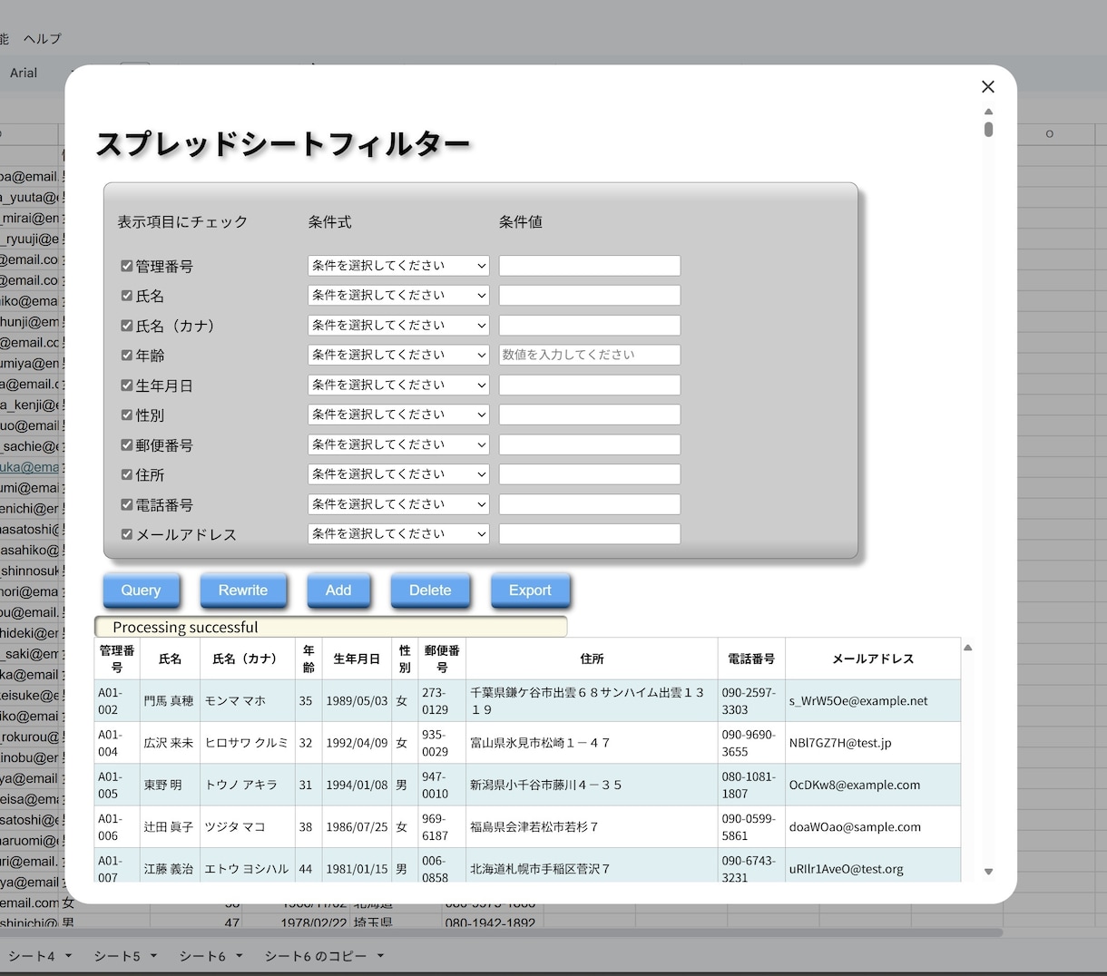
Task: Switch to the シート5 tab
Action: (x=117, y=956)
